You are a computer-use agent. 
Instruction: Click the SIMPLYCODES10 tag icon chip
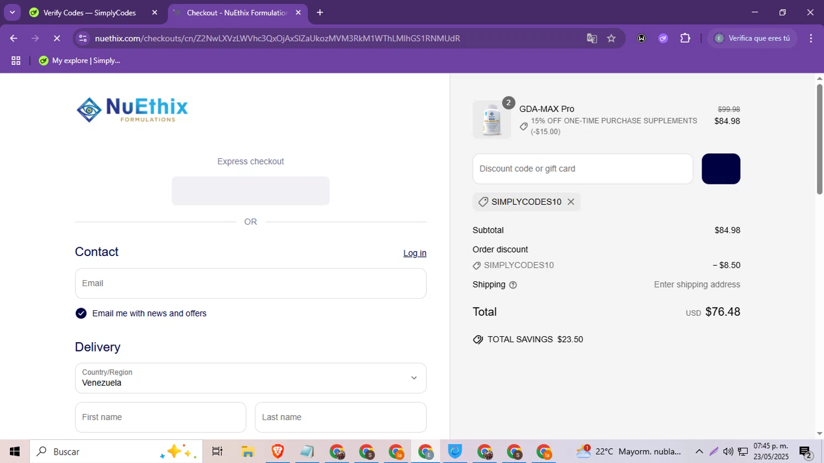click(483, 202)
